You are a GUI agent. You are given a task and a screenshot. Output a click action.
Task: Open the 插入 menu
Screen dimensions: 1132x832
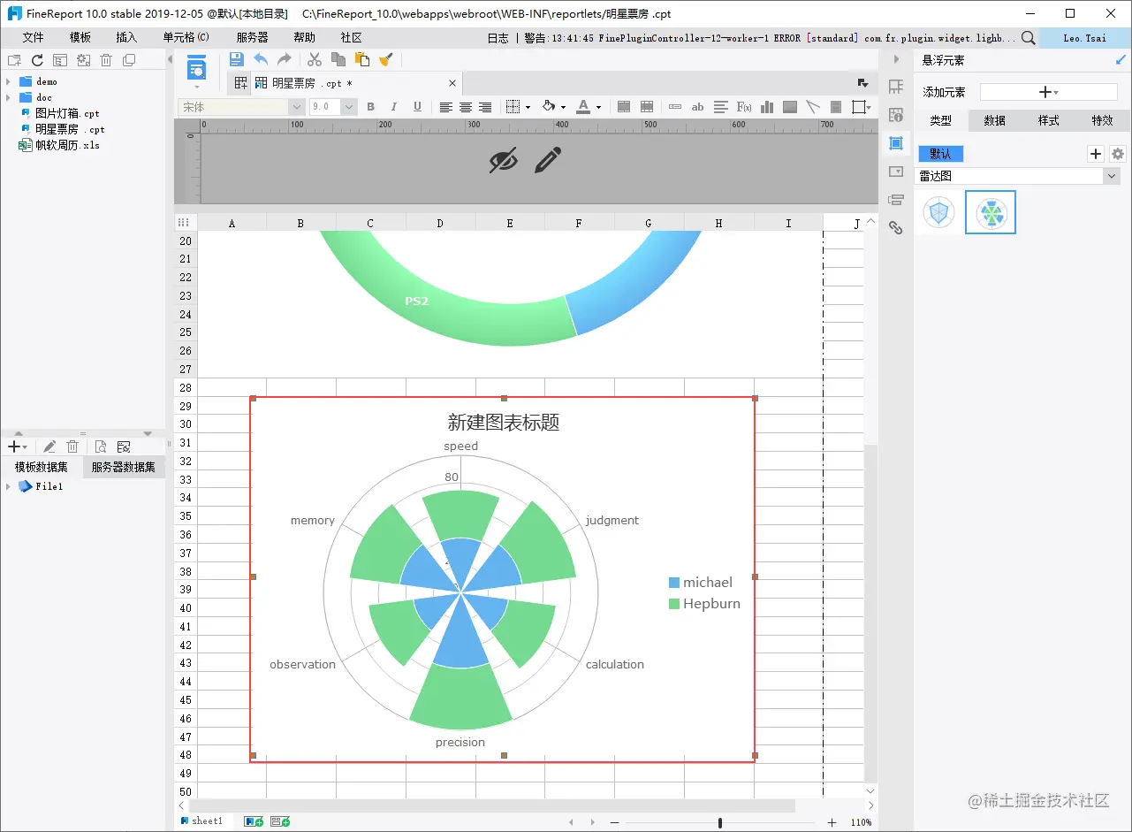[126, 38]
